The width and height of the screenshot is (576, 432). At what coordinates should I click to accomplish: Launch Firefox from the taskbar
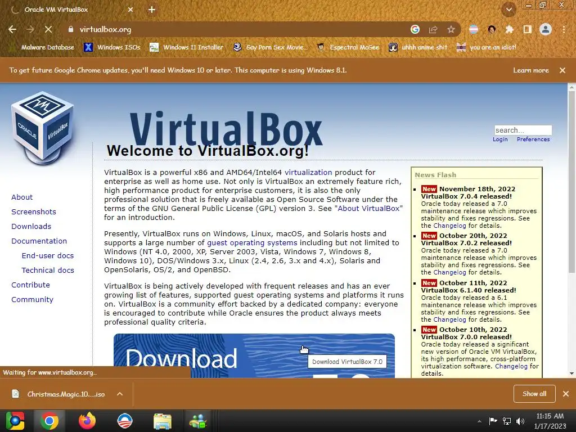click(87, 421)
